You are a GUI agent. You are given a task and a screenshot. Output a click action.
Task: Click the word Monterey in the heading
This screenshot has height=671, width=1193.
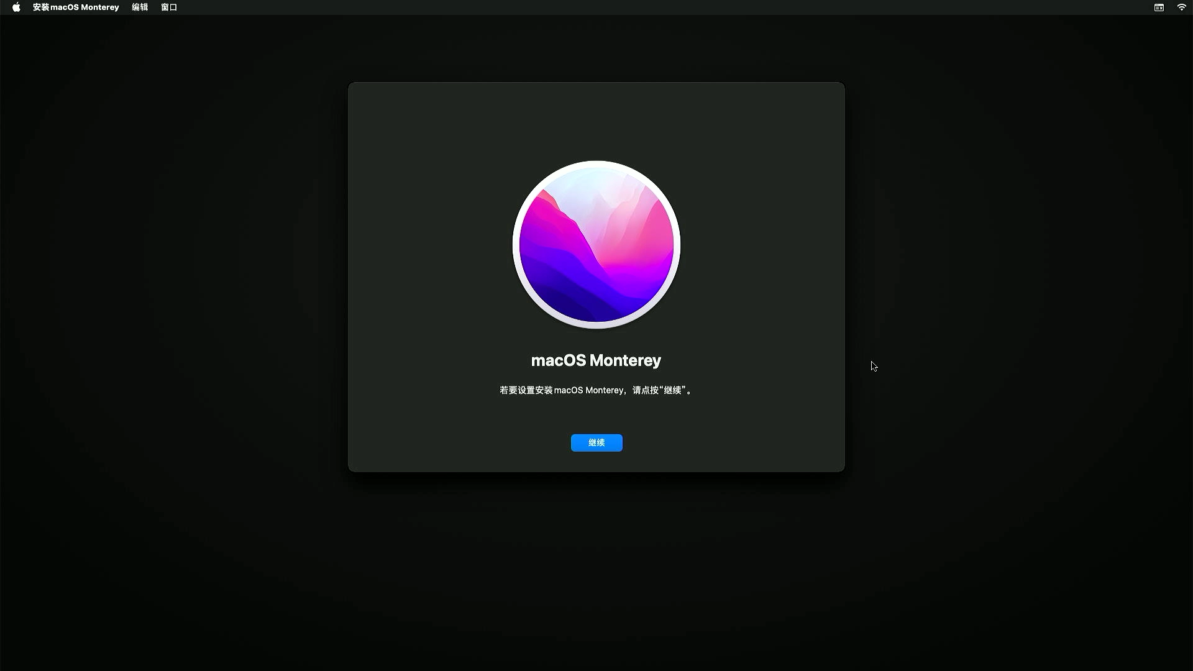tap(625, 360)
